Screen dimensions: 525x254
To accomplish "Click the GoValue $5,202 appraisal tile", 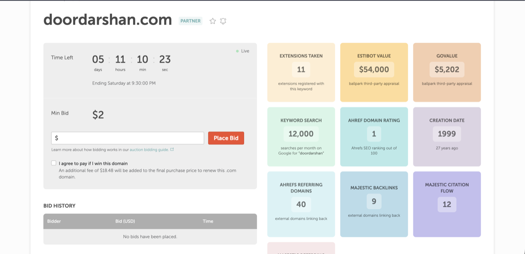I will (447, 72).
